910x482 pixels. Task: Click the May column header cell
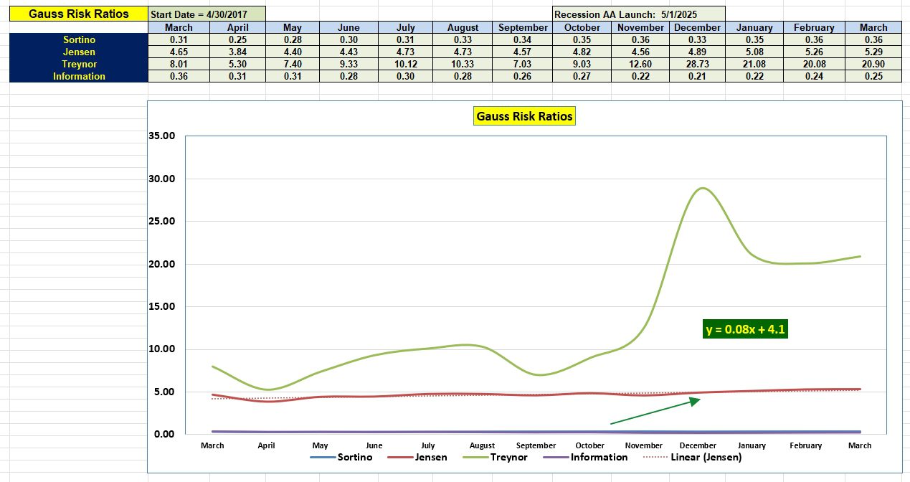click(292, 27)
